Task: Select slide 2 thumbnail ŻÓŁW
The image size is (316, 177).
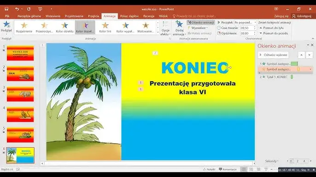Action: pyautogui.click(x=20, y=74)
